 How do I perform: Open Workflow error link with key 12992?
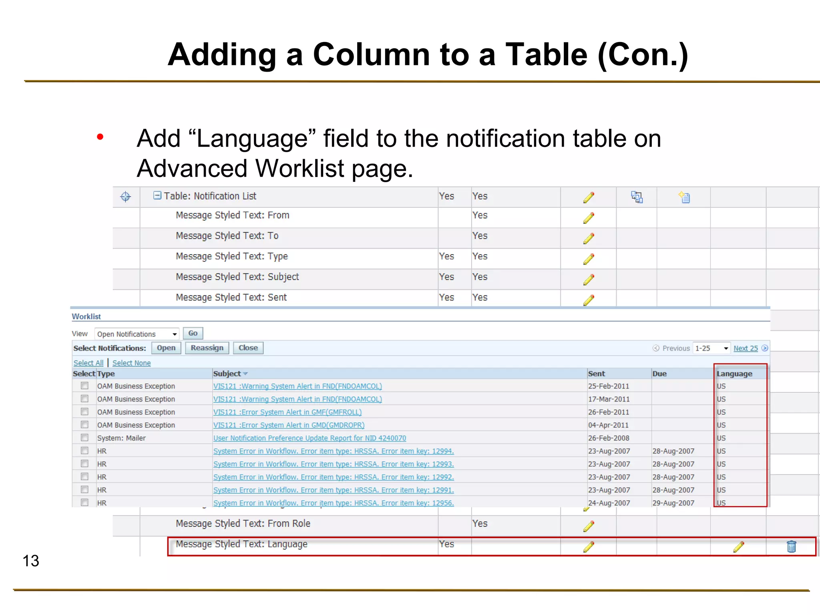(x=334, y=477)
